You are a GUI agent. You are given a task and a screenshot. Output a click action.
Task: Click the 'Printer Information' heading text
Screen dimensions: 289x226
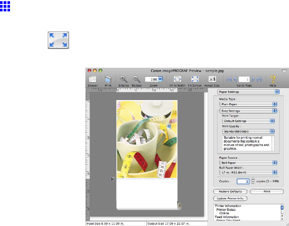pos(228,206)
